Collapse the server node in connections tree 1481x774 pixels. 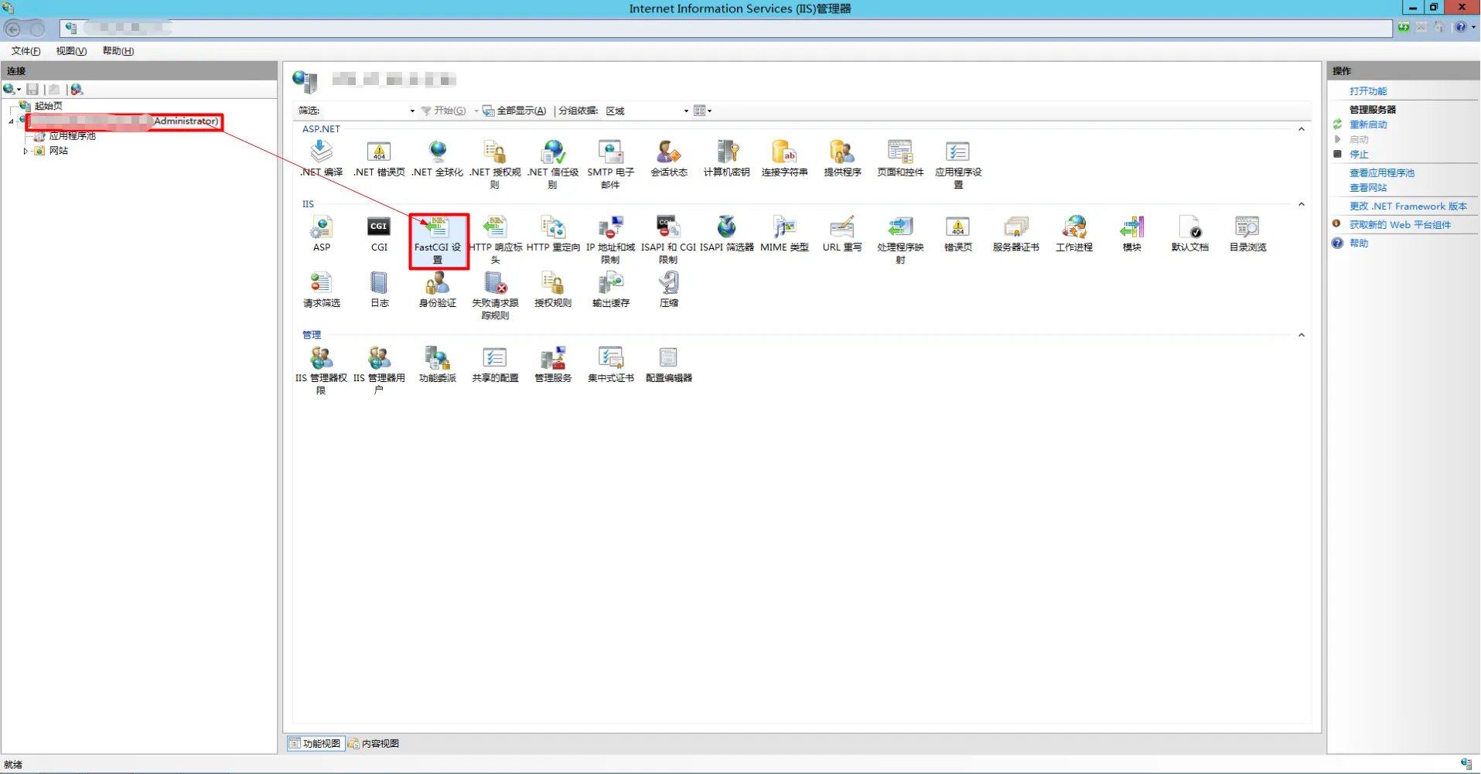point(11,121)
